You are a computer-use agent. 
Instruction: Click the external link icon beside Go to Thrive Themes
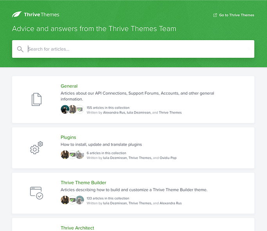tap(215, 15)
